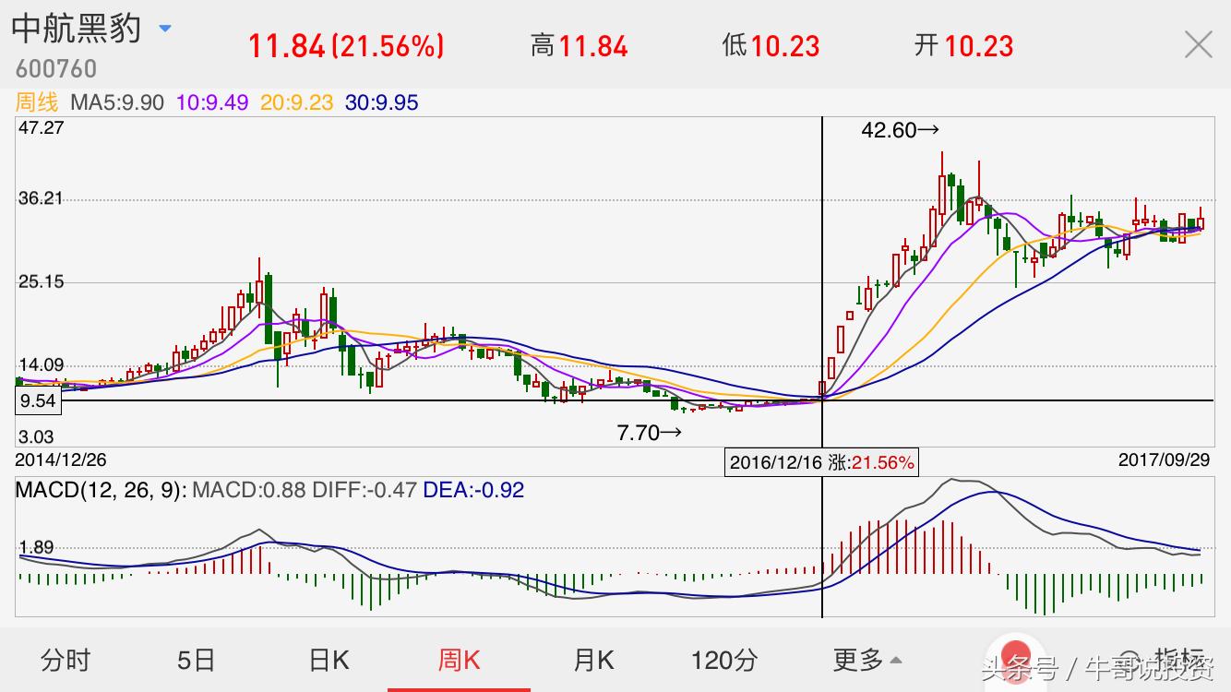
Task: Click the 25.15 price axis label
Action: (x=42, y=281)
